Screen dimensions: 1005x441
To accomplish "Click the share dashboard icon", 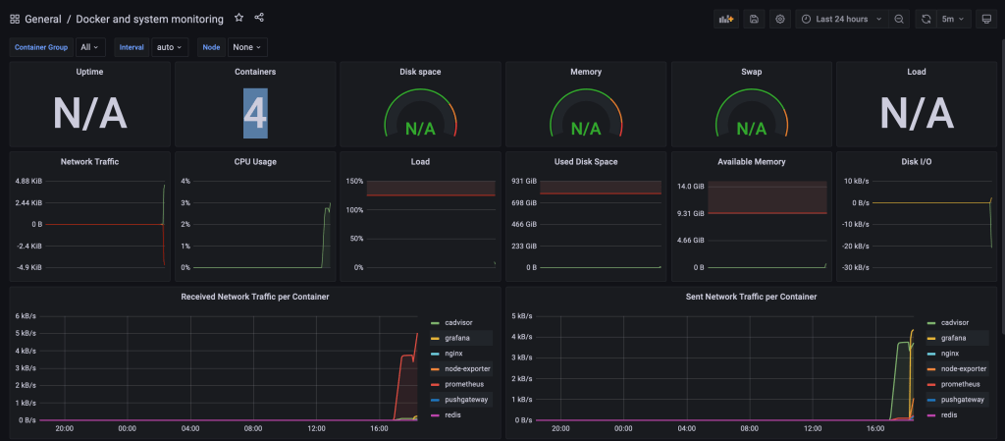I will coord(259,18).
